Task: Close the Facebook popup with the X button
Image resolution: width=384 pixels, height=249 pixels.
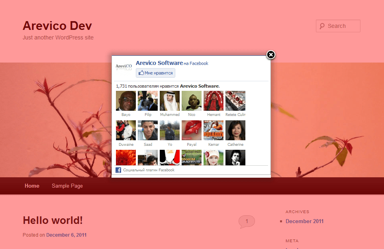Action: click(270, 55)
